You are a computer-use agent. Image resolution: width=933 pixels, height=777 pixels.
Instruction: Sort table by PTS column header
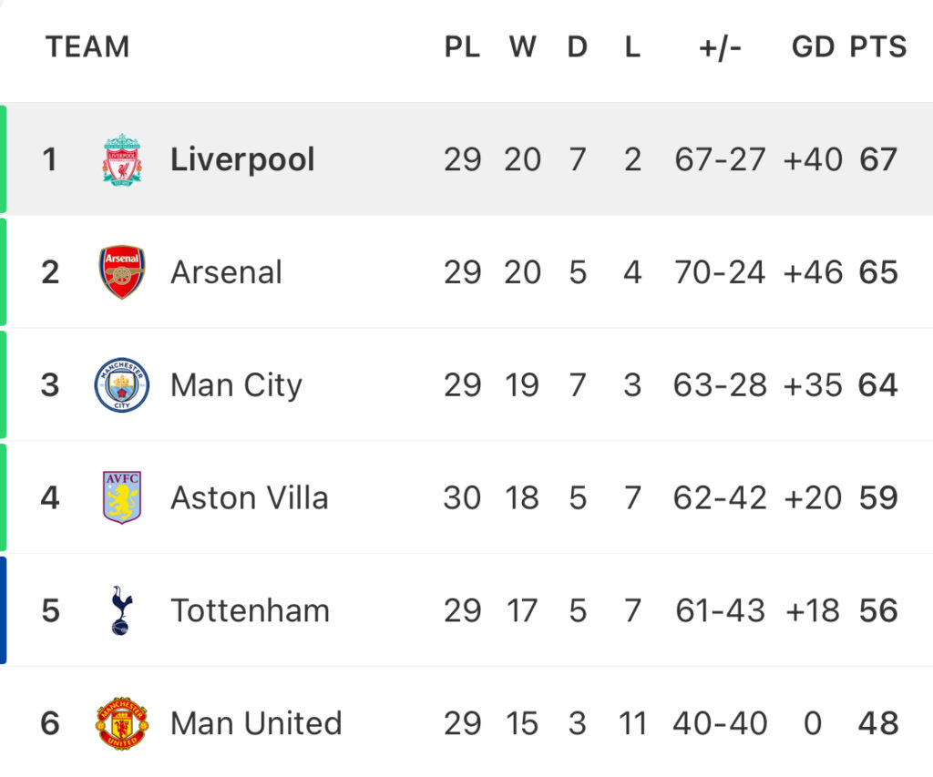878,46
